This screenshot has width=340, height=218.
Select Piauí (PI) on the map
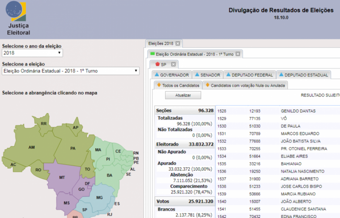(108, 159)
